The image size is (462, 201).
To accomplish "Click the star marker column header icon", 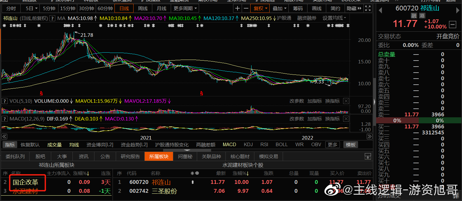I will 192,173.
